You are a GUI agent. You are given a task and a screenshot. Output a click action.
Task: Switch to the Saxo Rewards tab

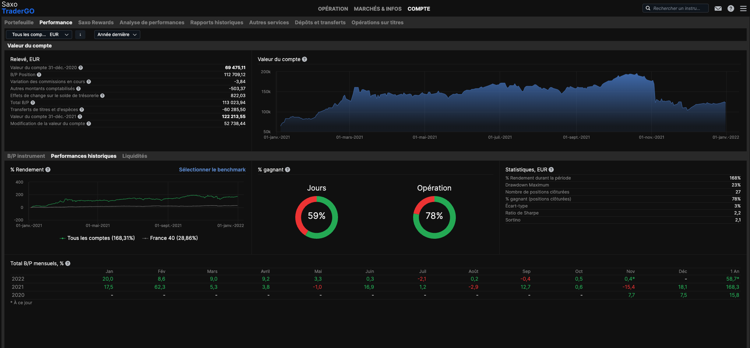(96, 22)
